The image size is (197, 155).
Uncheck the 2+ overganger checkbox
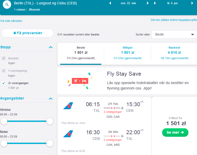click(x=4, y=83)
